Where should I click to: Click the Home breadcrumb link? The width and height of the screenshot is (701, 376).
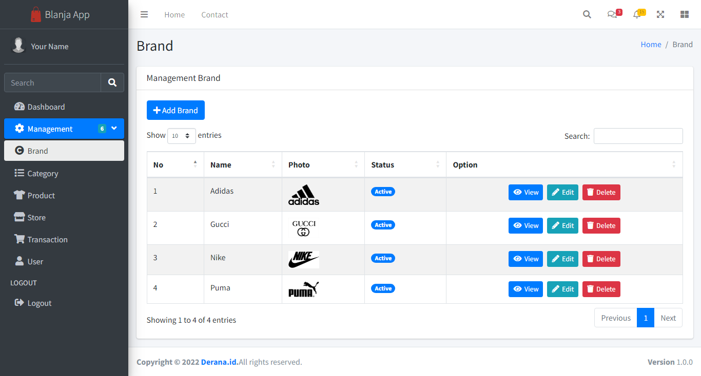click(651, 45)
